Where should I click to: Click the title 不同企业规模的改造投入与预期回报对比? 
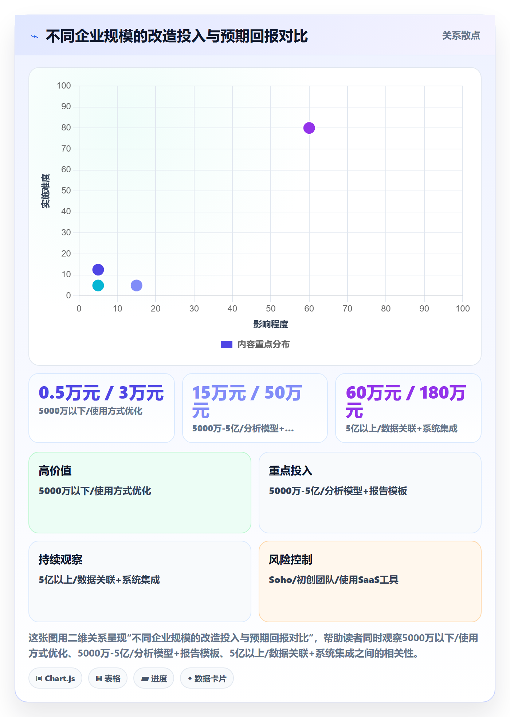tap(177, 36)
